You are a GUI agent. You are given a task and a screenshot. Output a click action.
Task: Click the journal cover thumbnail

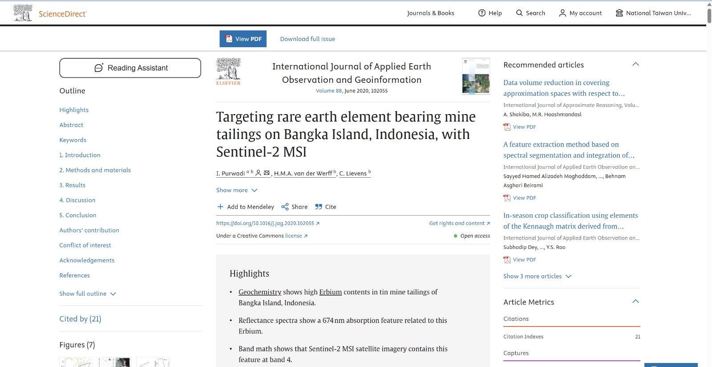pos(476,76)
